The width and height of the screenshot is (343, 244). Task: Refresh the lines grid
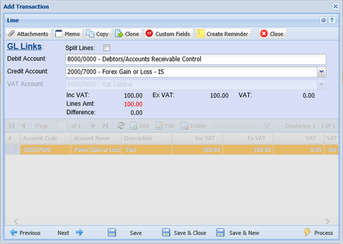pos(121,126)
